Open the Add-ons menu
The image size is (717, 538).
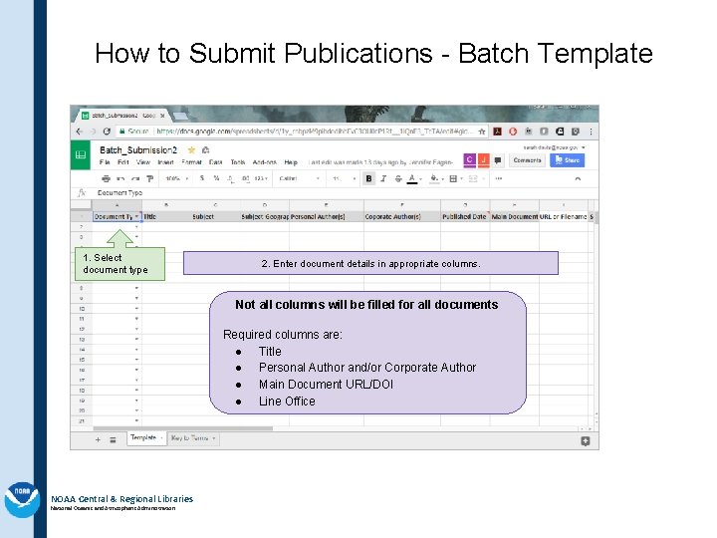[264, 162]
